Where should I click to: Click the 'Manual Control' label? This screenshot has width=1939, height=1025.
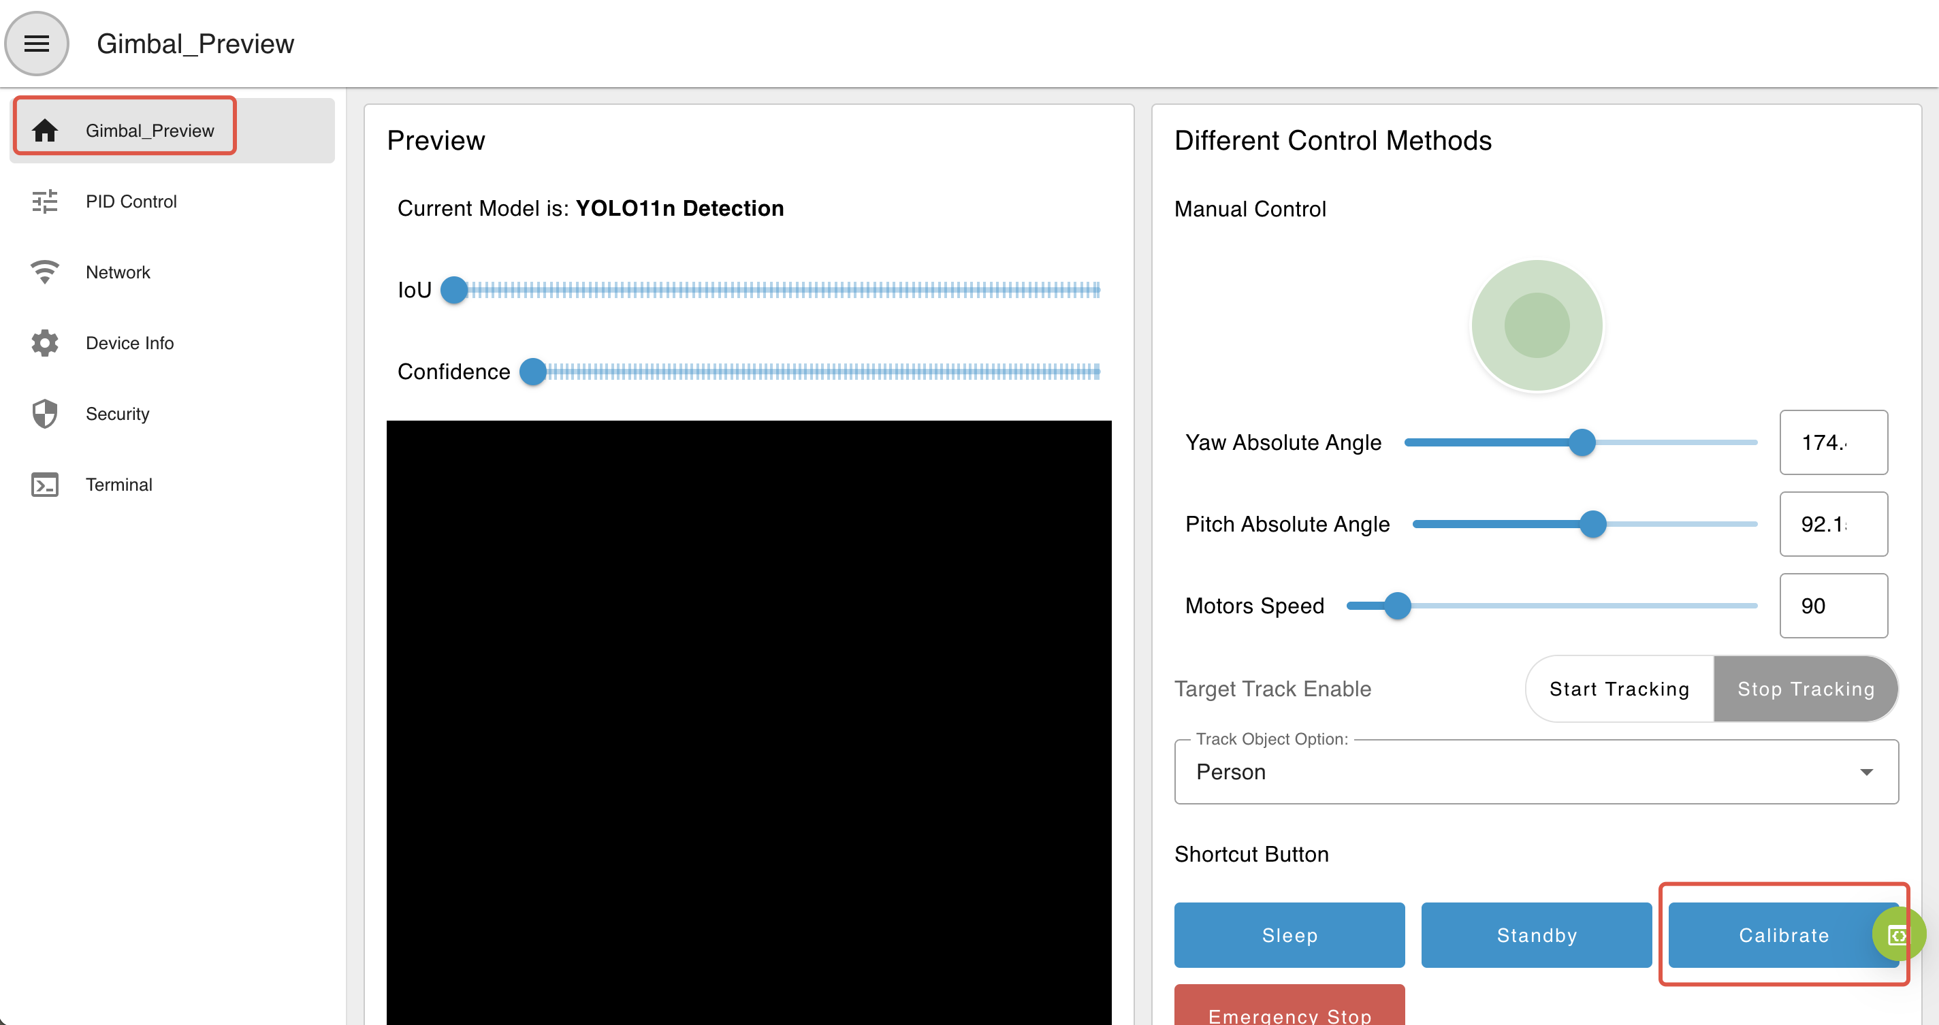pyautogui.click(x=1249, y=209)
